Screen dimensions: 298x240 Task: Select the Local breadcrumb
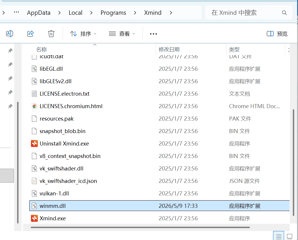(x=76, y=13)
